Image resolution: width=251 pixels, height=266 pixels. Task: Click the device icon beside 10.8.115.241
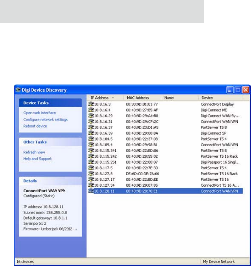(x=91, y=150)
